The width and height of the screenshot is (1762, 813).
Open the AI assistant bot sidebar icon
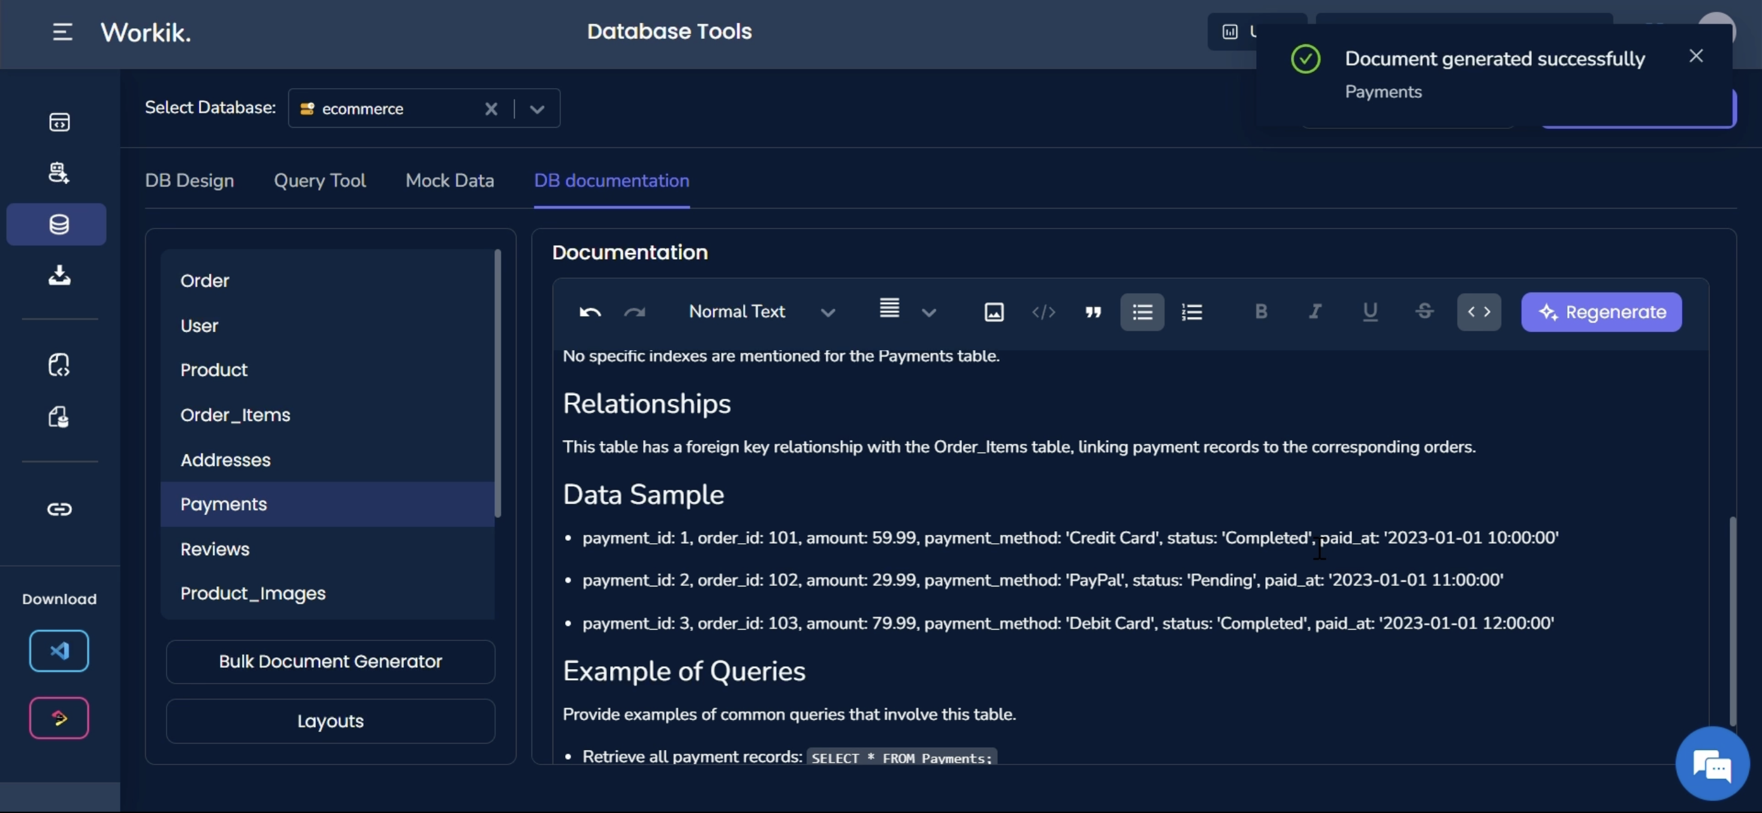(x=59, y=173)
